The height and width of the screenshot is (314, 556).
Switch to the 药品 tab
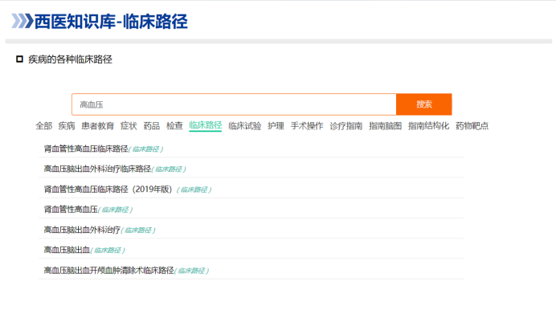(151, 126)
